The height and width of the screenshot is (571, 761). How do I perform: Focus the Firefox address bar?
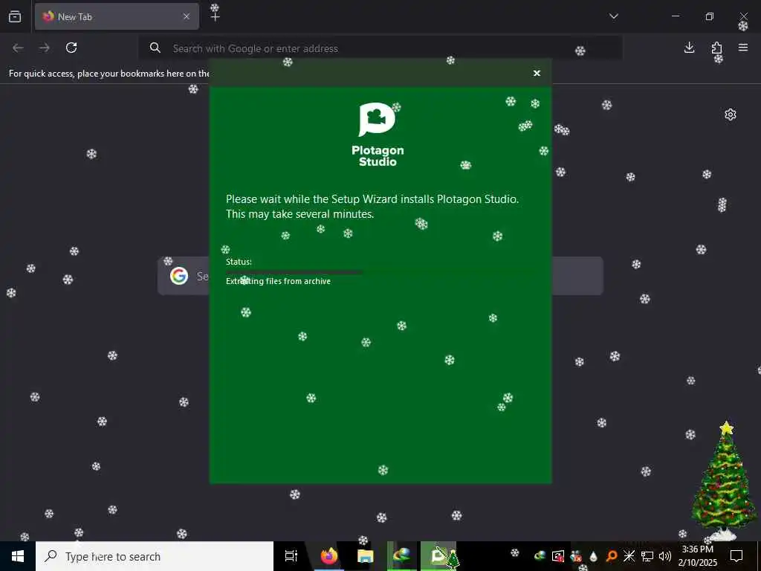[x=380, y=48]
